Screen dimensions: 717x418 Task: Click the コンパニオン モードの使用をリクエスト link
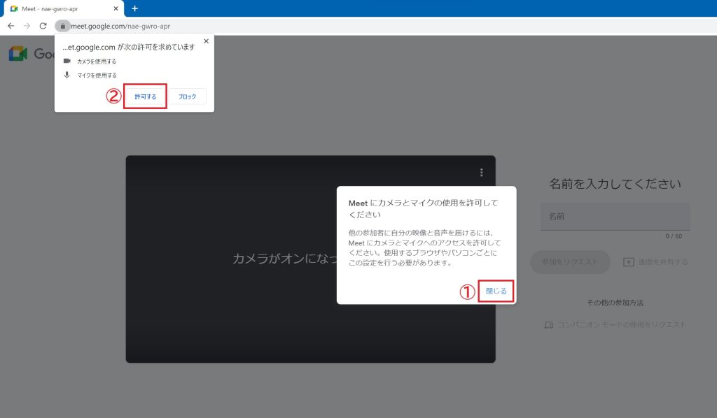[615, 324]
